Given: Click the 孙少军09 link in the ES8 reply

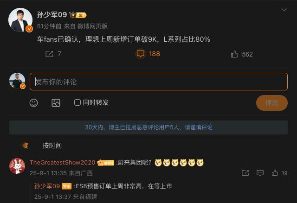Looking at the screenshot, I should 47,186.
